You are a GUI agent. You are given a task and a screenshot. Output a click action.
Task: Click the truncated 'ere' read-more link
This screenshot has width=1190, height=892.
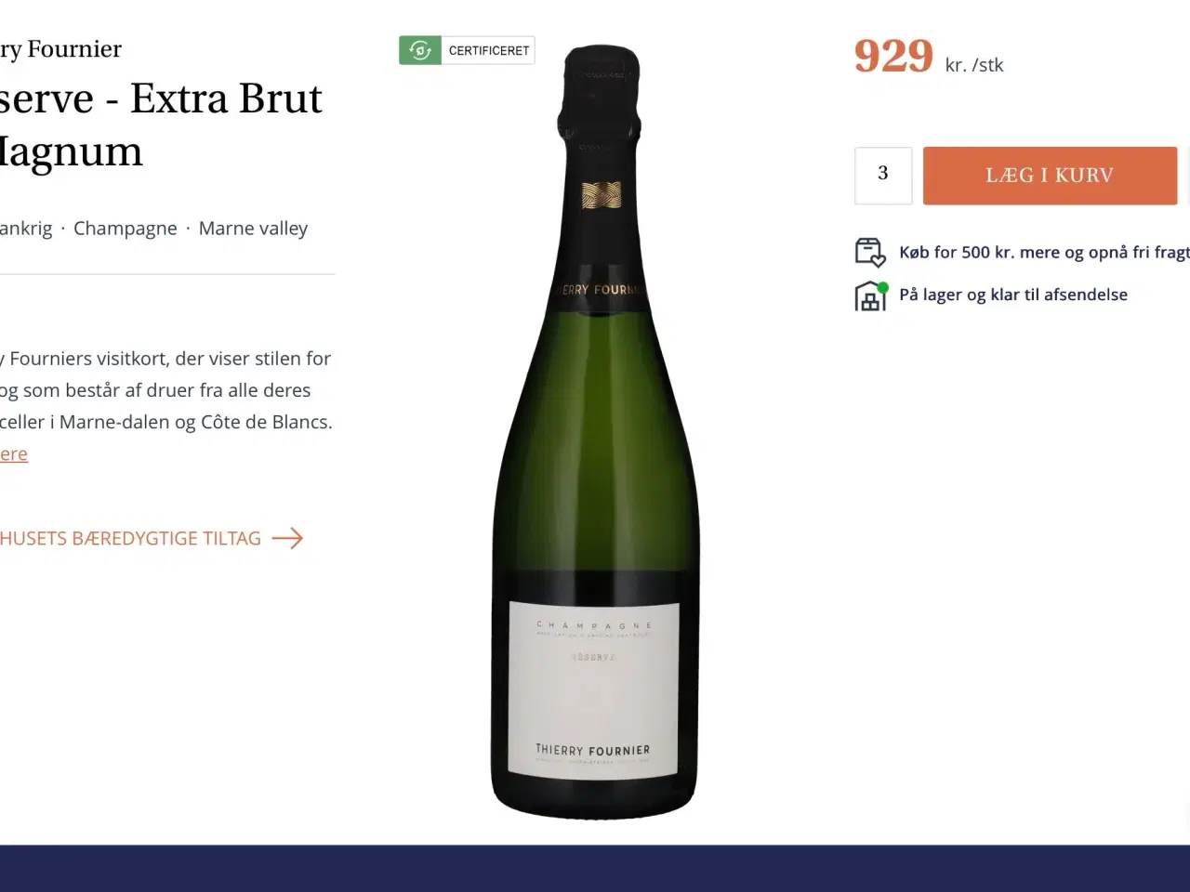[13, 453]
